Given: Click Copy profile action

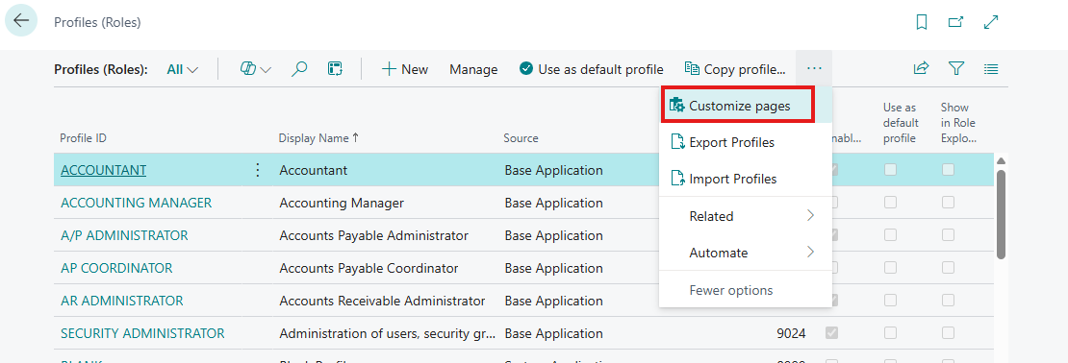Looking at the screenshot, I should (x=735, y=69).
